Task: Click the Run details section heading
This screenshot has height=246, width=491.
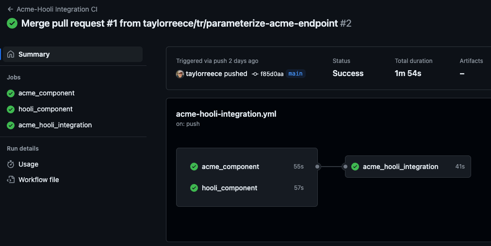Action: tap(23, 149)
